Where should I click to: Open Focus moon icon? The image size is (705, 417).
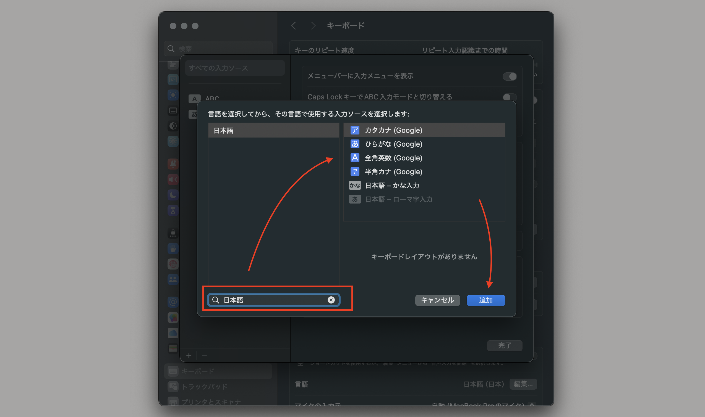173,195
